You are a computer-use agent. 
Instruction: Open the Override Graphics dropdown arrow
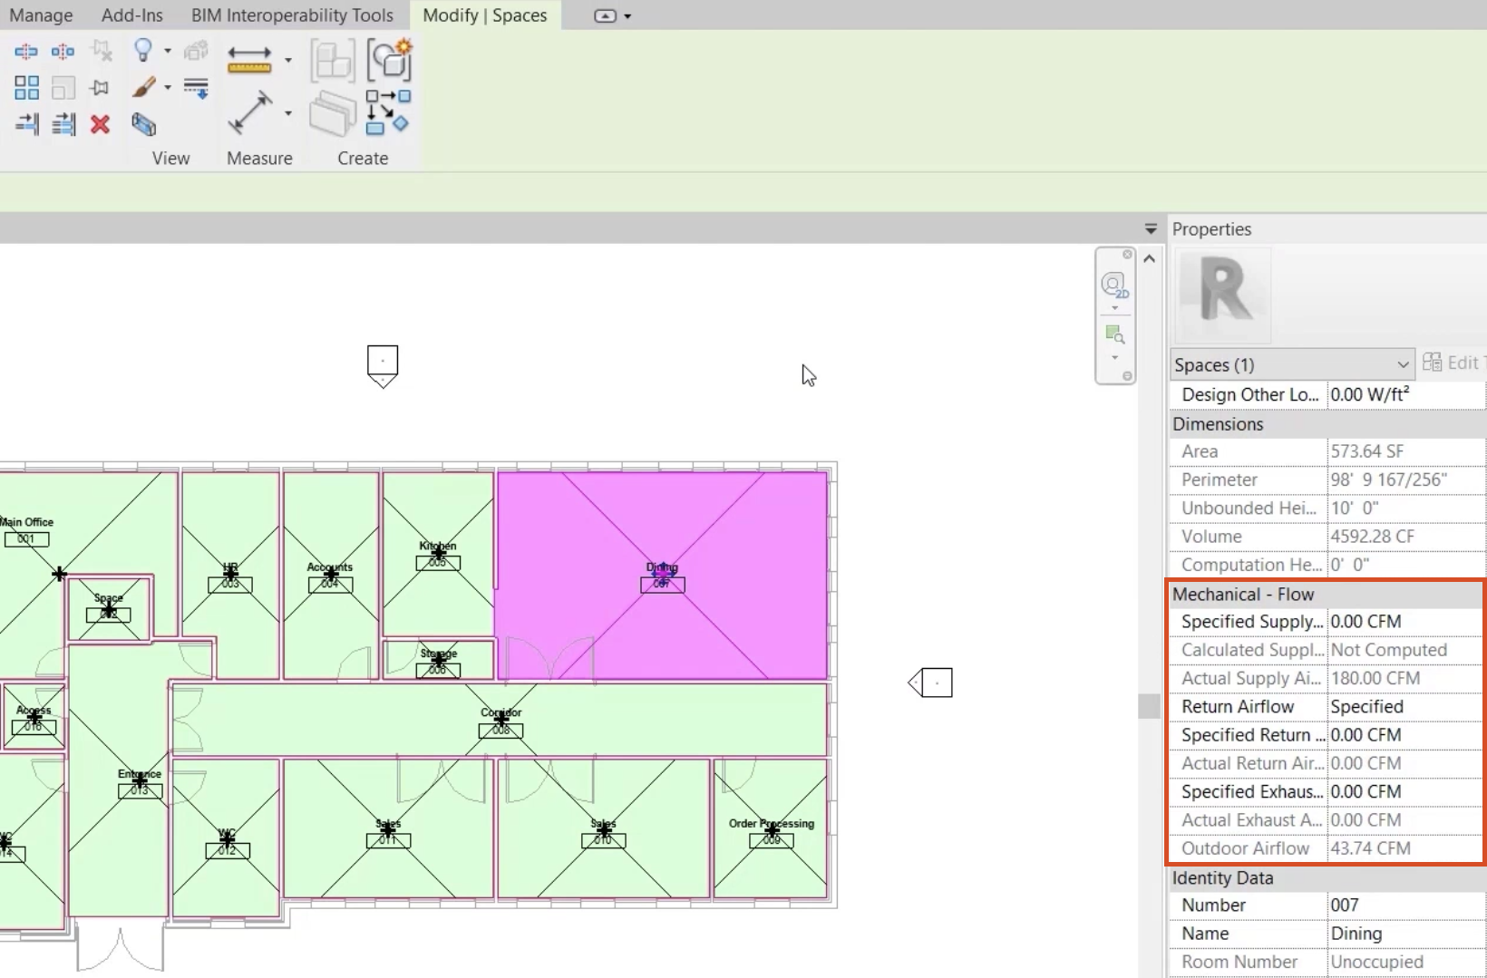[168, 88]
